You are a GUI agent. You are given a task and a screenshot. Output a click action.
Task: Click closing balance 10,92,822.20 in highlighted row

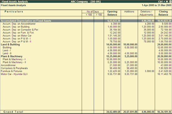tap(164, 21)
